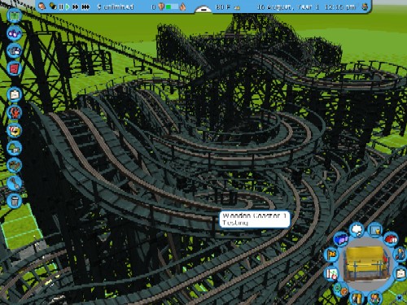Open the clipboard icon in left sidebar
The height and width of the screenshot is (305, 407).
[x=15, y=94]
